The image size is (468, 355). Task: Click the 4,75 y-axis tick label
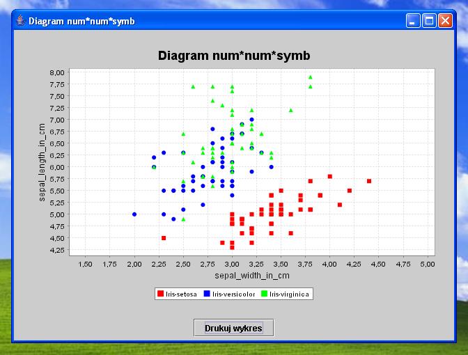[x=57, y=226]
